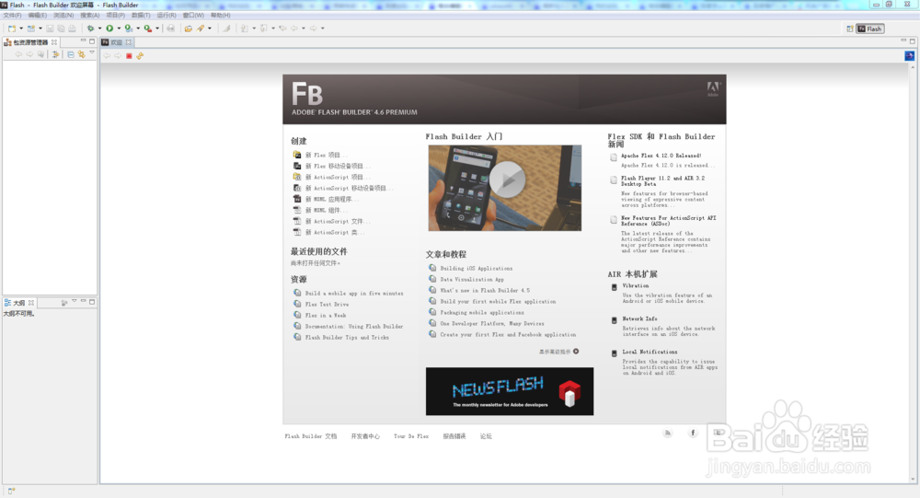The height and width of the screenshot is (498, 920).
Task: Open the 帮助(H) menu
Action: (x=221, y=16)
